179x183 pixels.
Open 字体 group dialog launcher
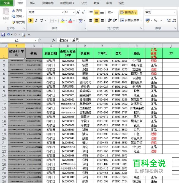[85, 28]
